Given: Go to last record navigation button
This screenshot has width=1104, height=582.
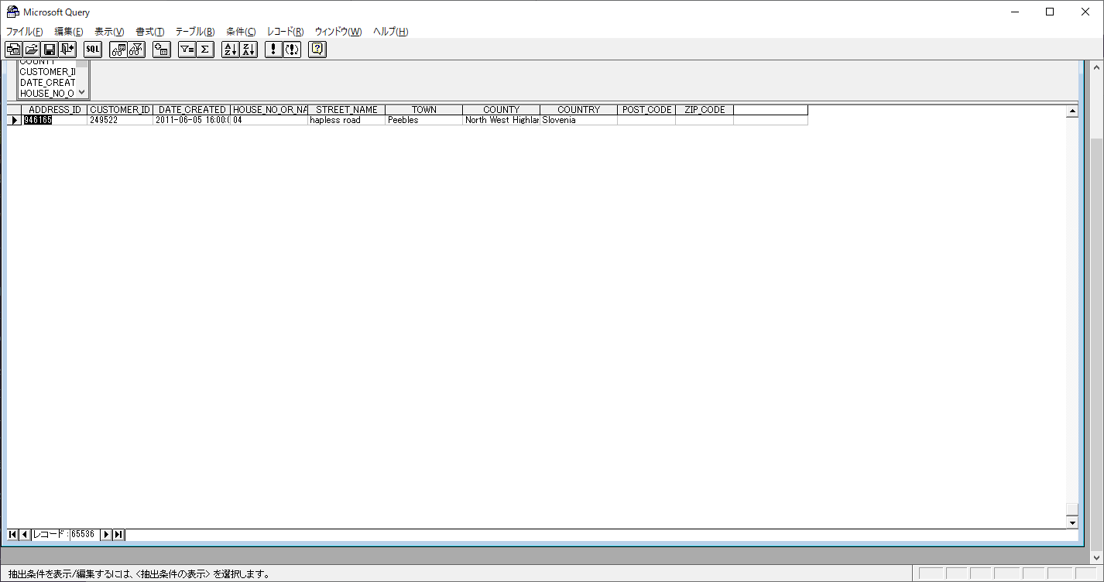Looking at the screenshot, I should pos(118,534).
